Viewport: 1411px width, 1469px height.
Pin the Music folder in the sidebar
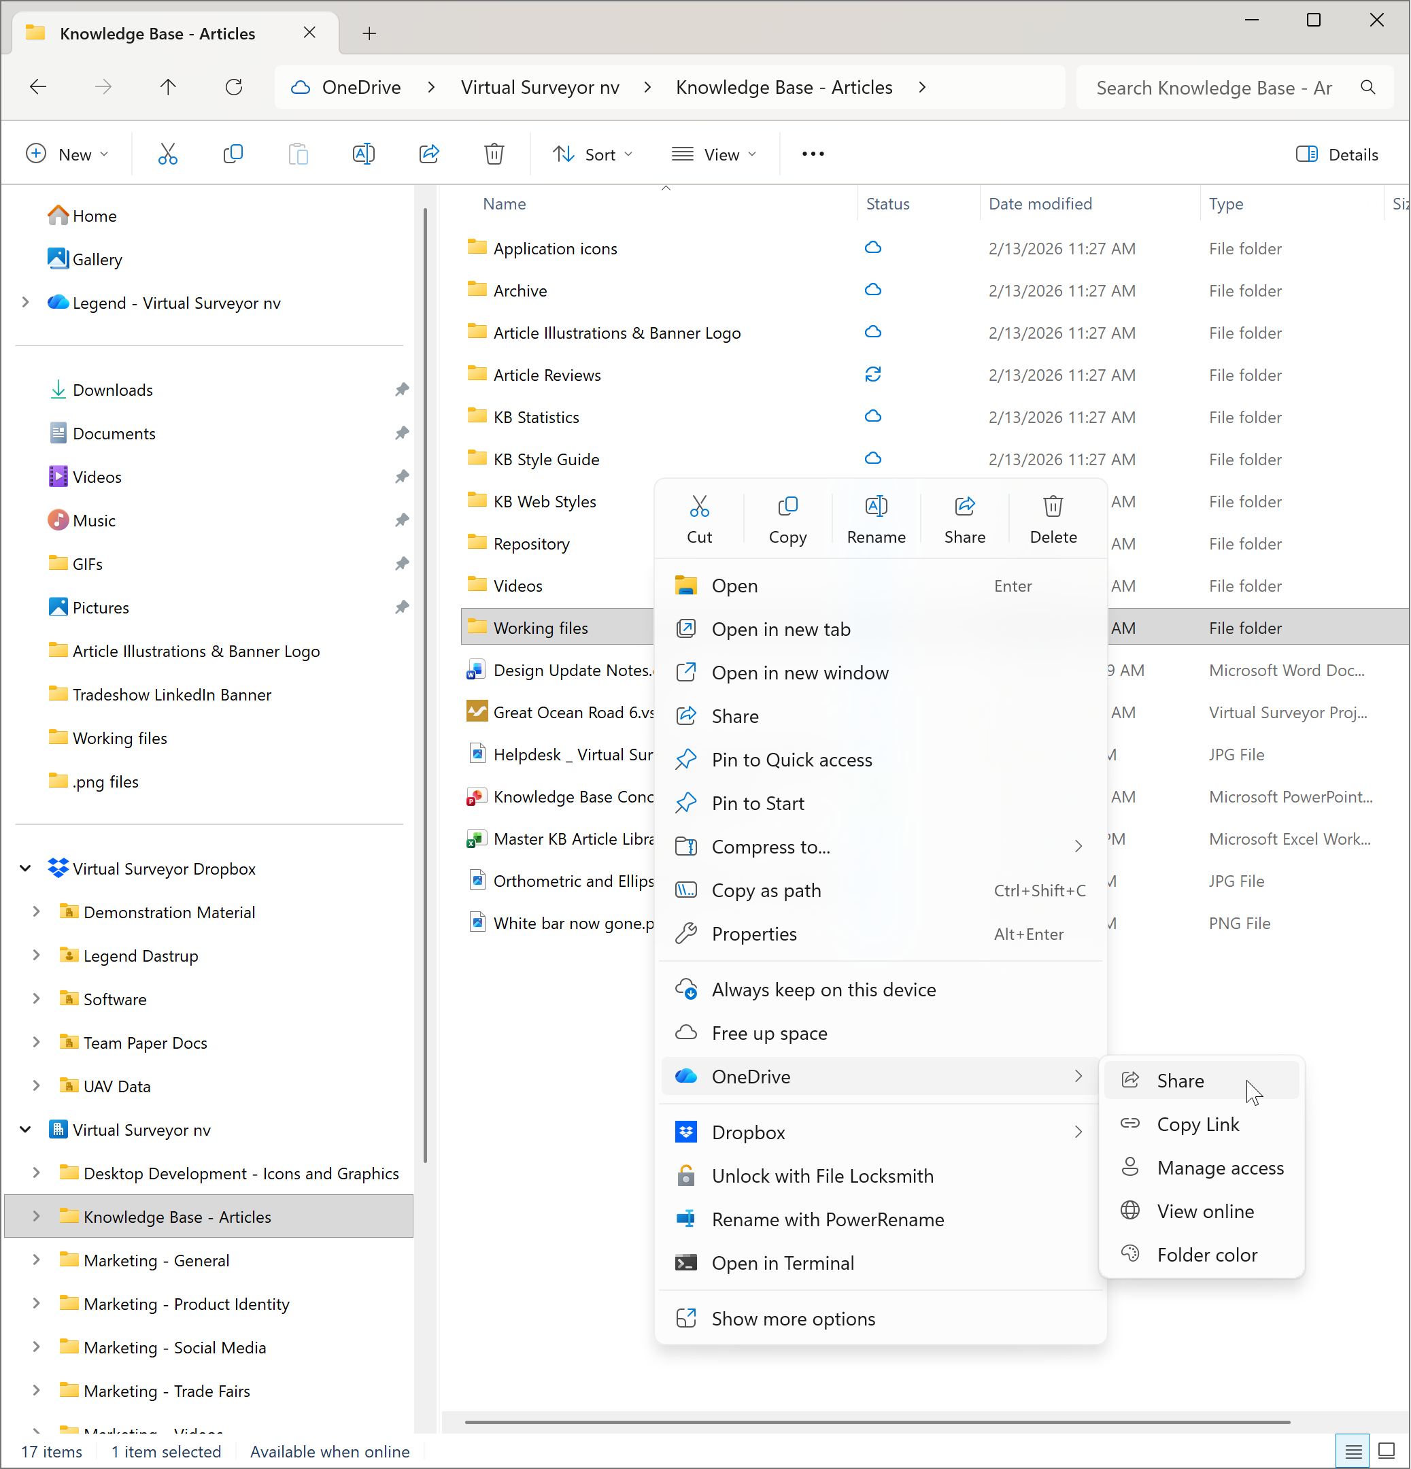(x=402, y=520)
